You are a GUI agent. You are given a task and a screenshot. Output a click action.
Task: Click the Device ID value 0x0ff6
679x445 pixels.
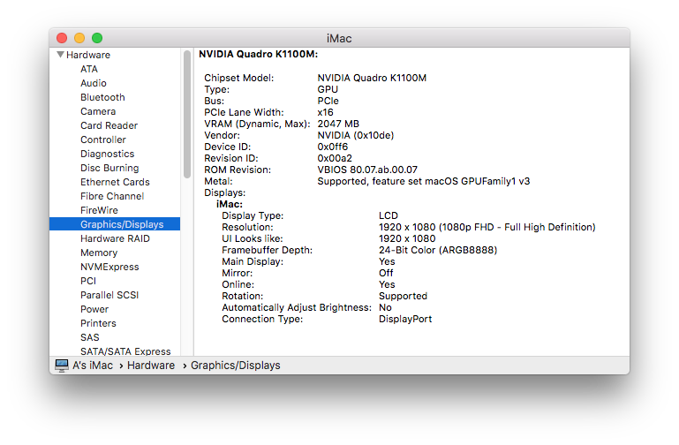pyautogui.click(x=333, y=147)
